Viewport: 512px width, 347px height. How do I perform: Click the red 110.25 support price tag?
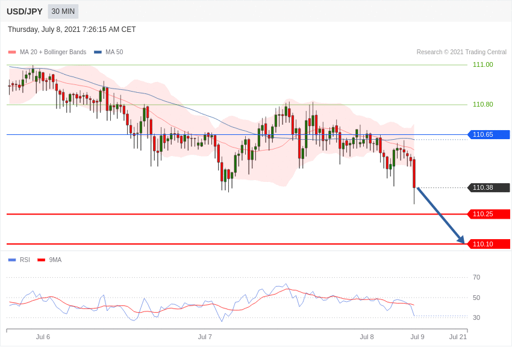point(489,214)
